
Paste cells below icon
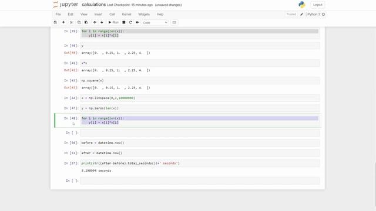pos(86,22)
